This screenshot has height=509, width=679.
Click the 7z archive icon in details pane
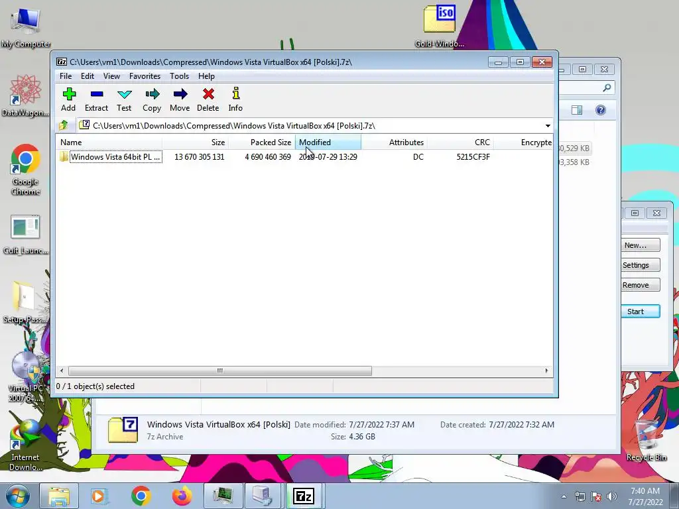[123, 429]
